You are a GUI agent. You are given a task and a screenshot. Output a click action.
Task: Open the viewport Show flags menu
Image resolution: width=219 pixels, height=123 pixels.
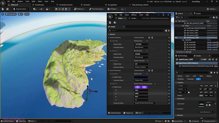(27, 14)
